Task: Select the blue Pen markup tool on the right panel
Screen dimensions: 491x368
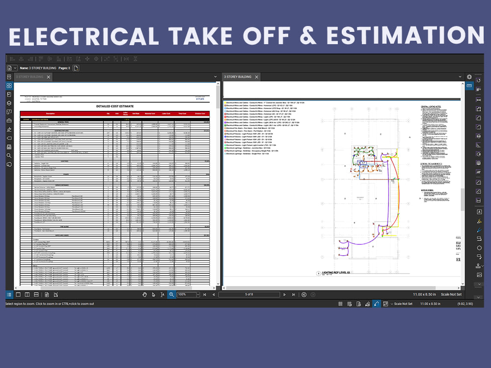Action: coord(478,230)
